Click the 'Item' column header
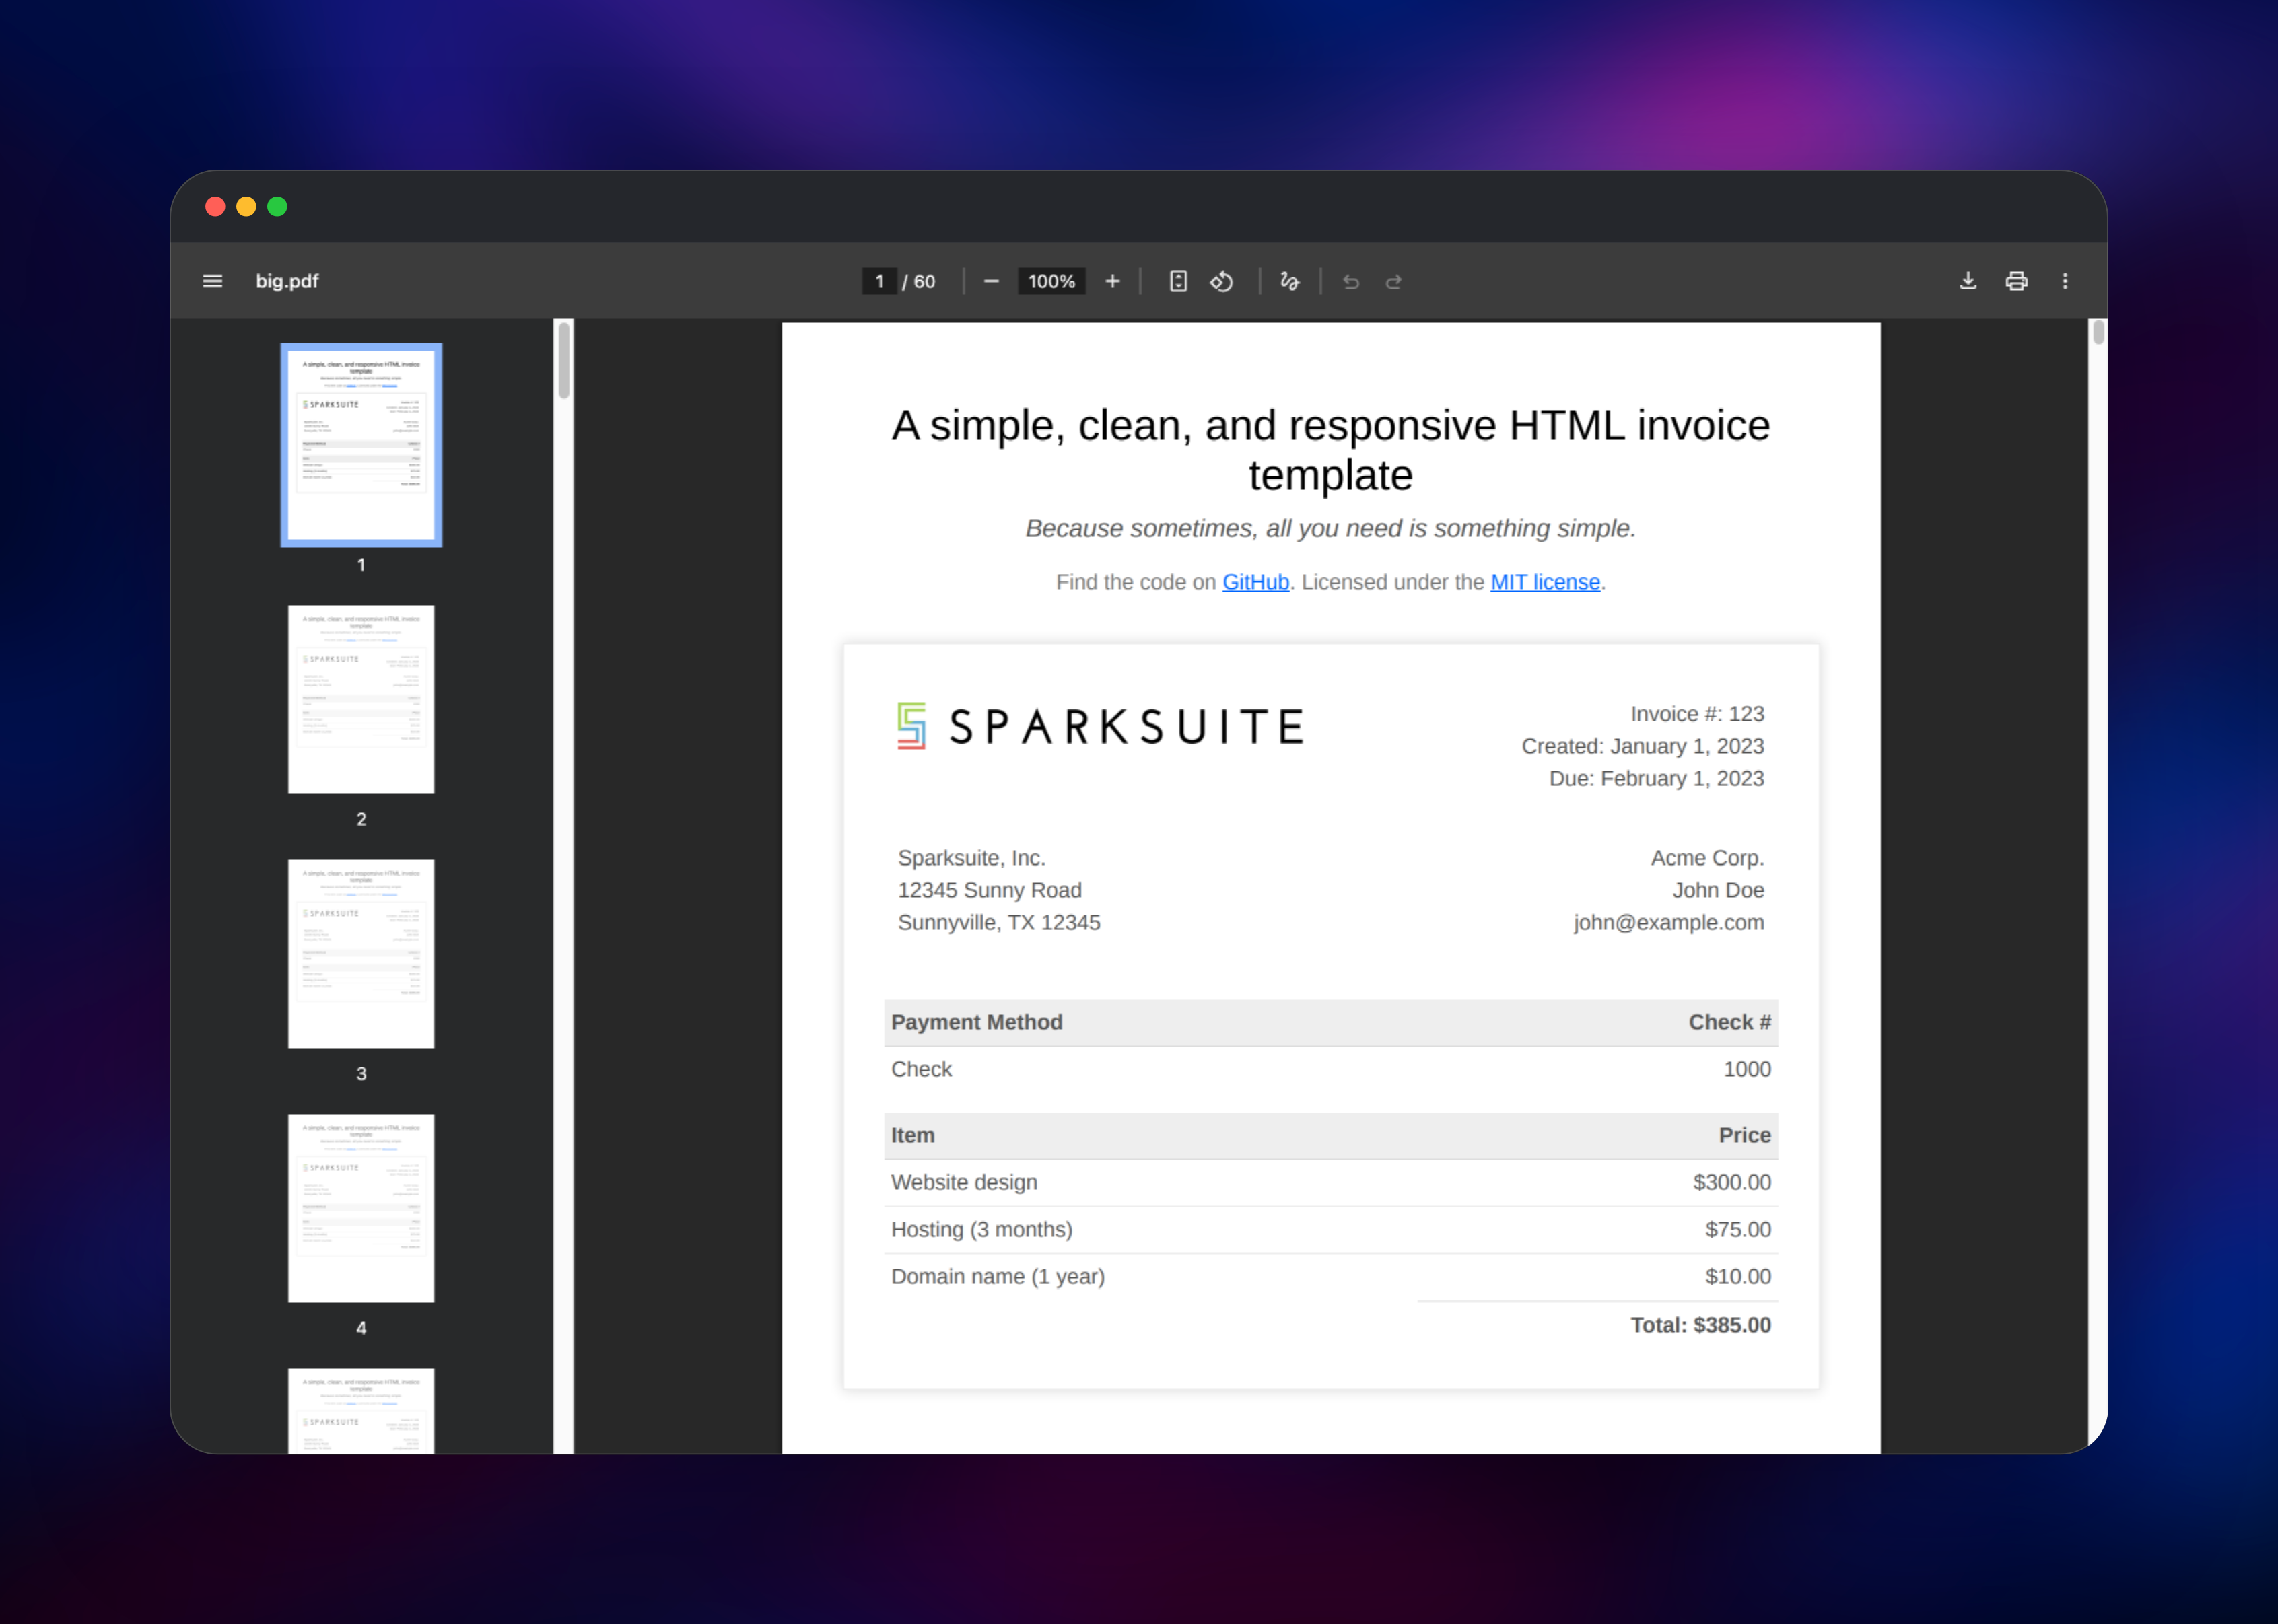 pos(912,1135)
